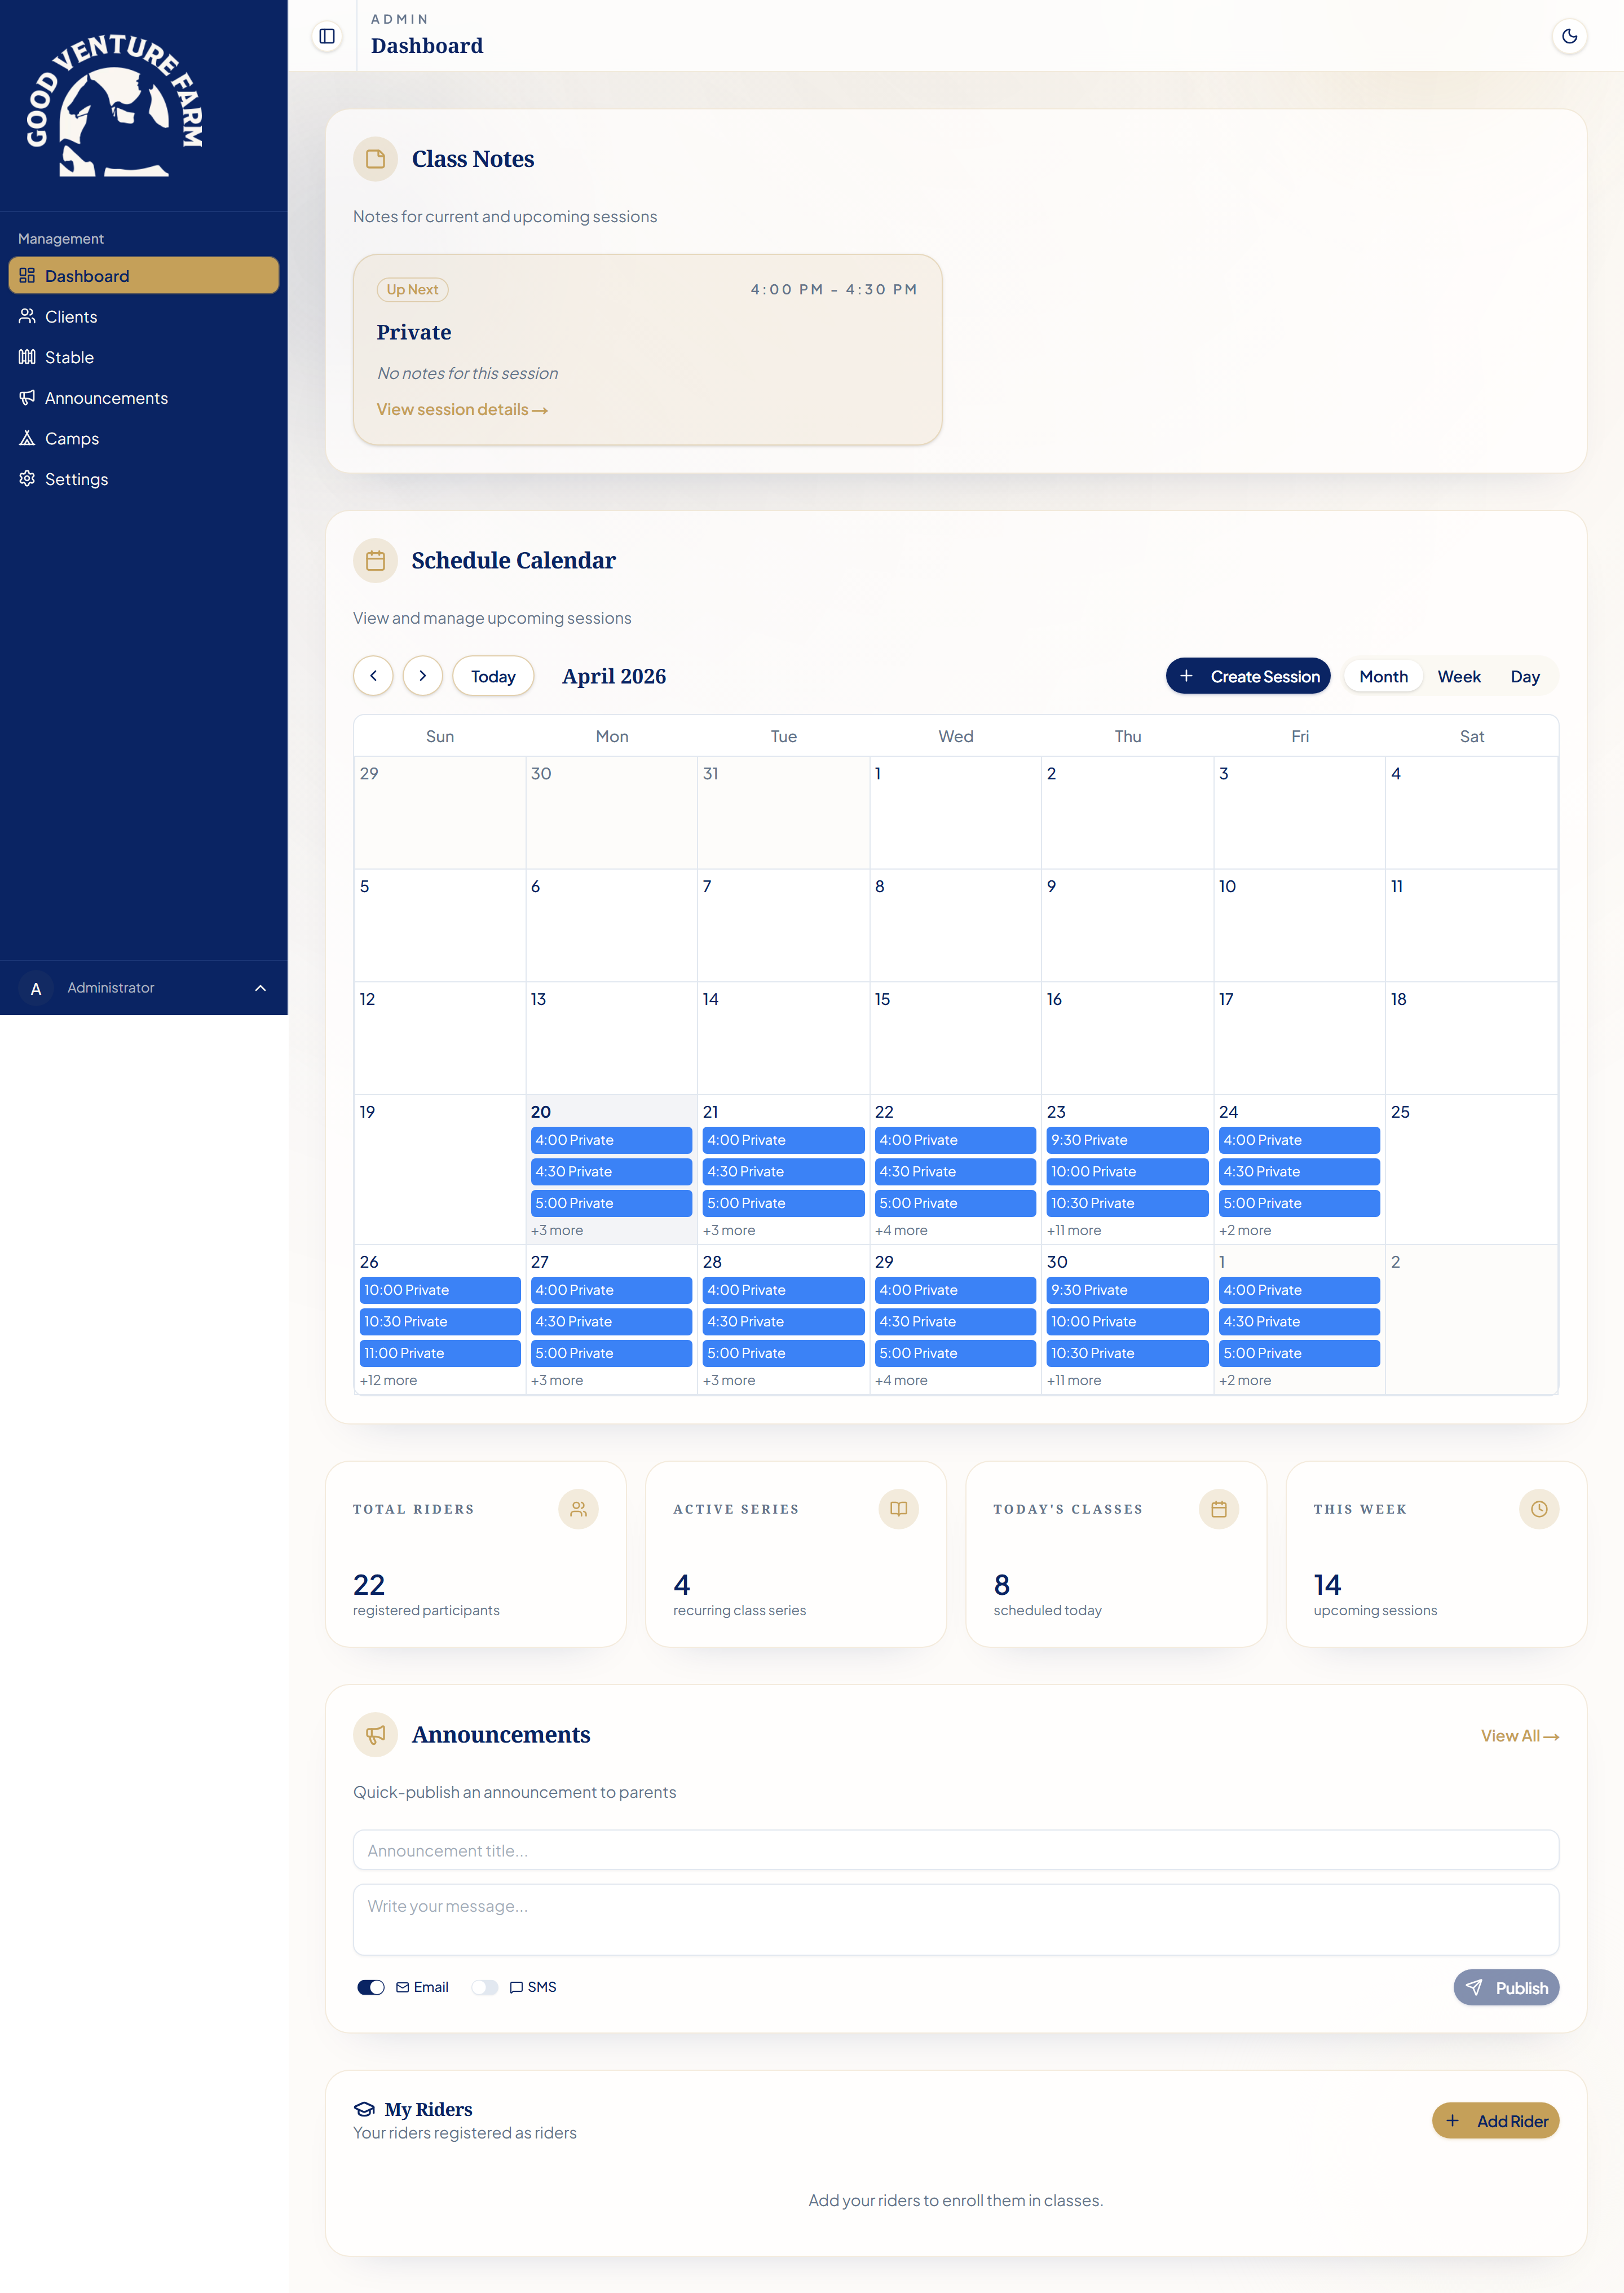1624x2293 pixels.
Task: Open 11:00 Private session on April 26
Action: point(439,1353)
